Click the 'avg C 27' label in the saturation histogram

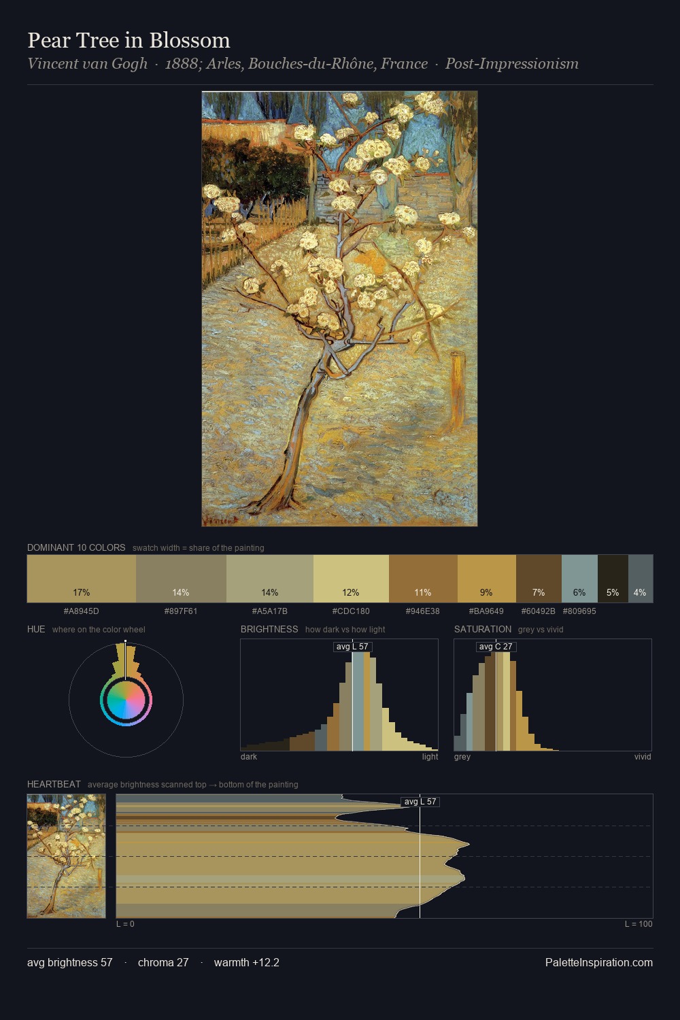496,647
